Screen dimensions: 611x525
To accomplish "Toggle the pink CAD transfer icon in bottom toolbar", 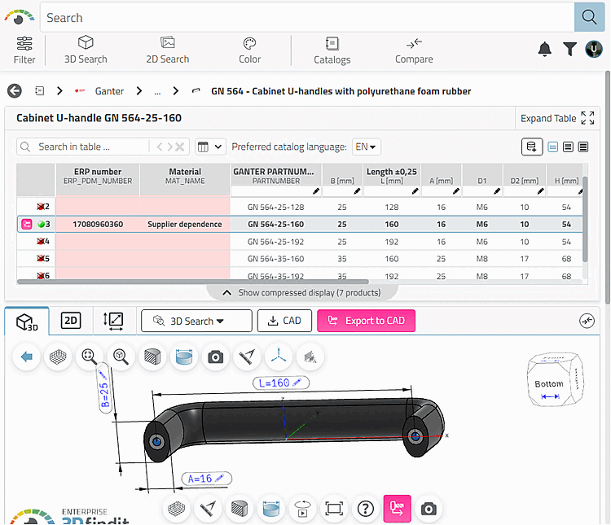I will click(x=397, y=509).
